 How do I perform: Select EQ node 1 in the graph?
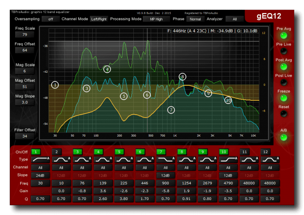55,85
